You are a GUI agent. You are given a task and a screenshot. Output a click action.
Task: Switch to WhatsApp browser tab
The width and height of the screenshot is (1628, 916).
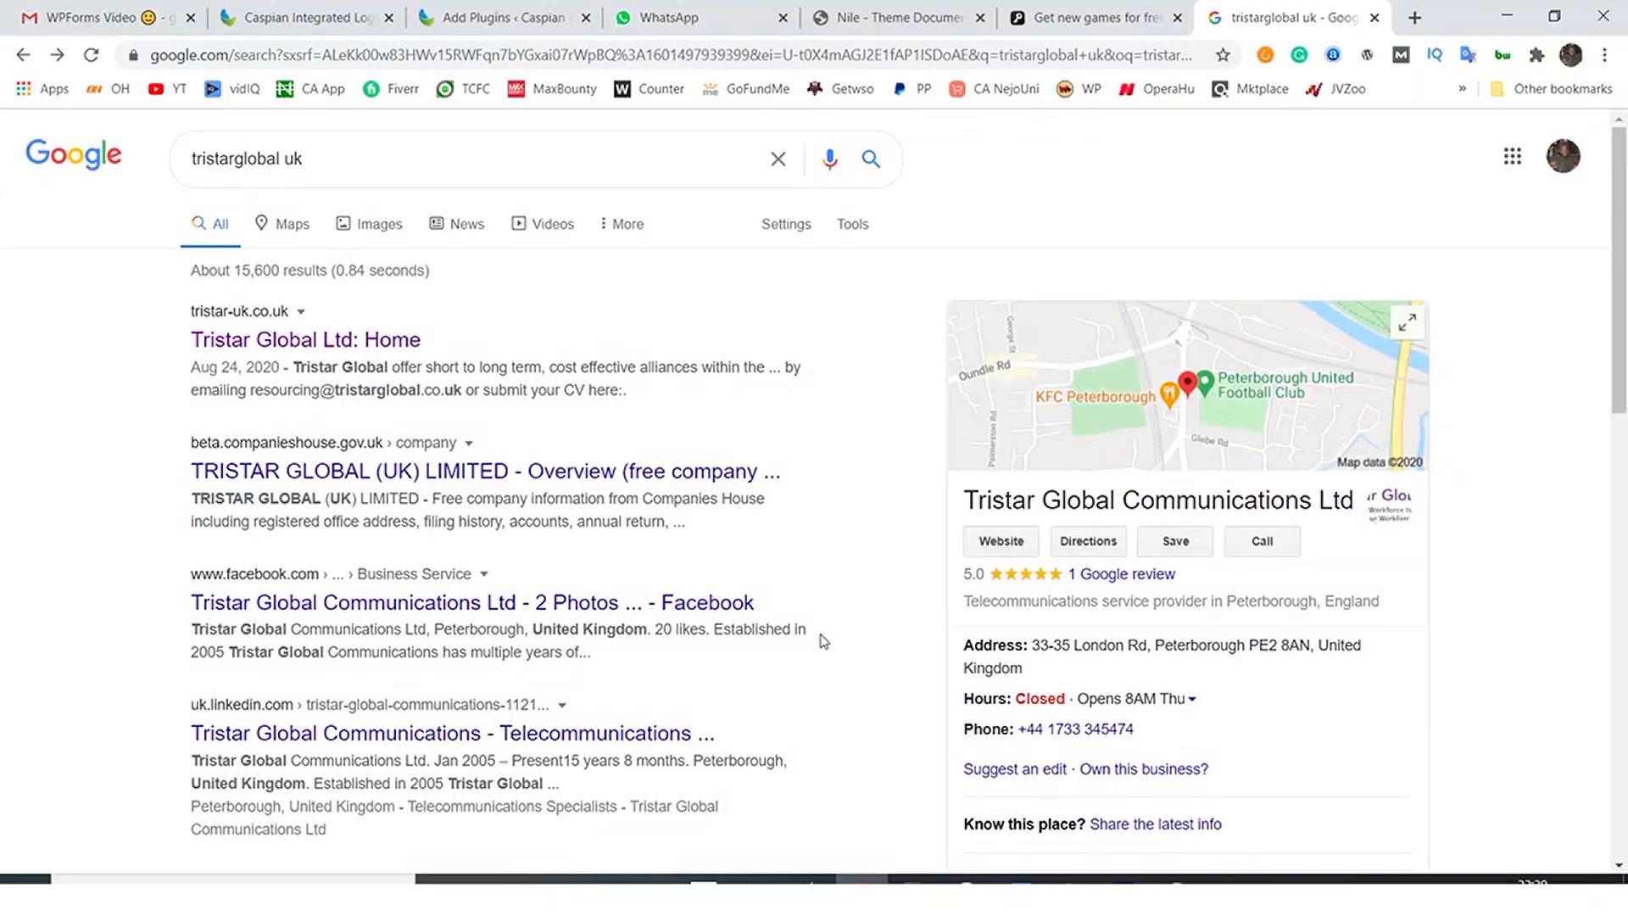coord(700,18)
